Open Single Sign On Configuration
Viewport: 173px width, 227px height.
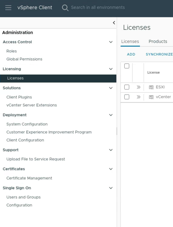pos(19,205)
